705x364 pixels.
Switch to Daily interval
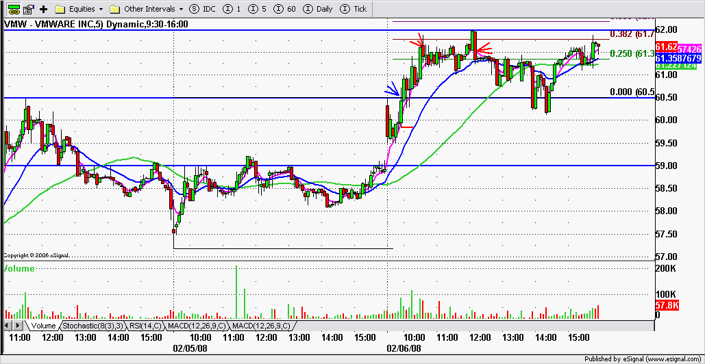318,8
